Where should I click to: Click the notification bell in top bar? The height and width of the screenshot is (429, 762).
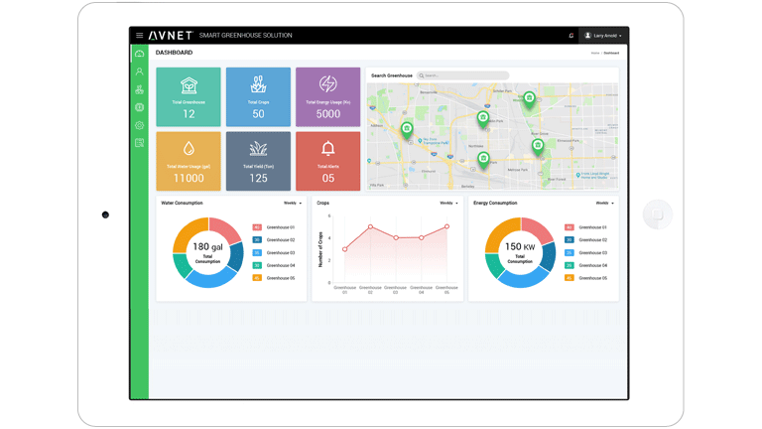pos(571,36)
